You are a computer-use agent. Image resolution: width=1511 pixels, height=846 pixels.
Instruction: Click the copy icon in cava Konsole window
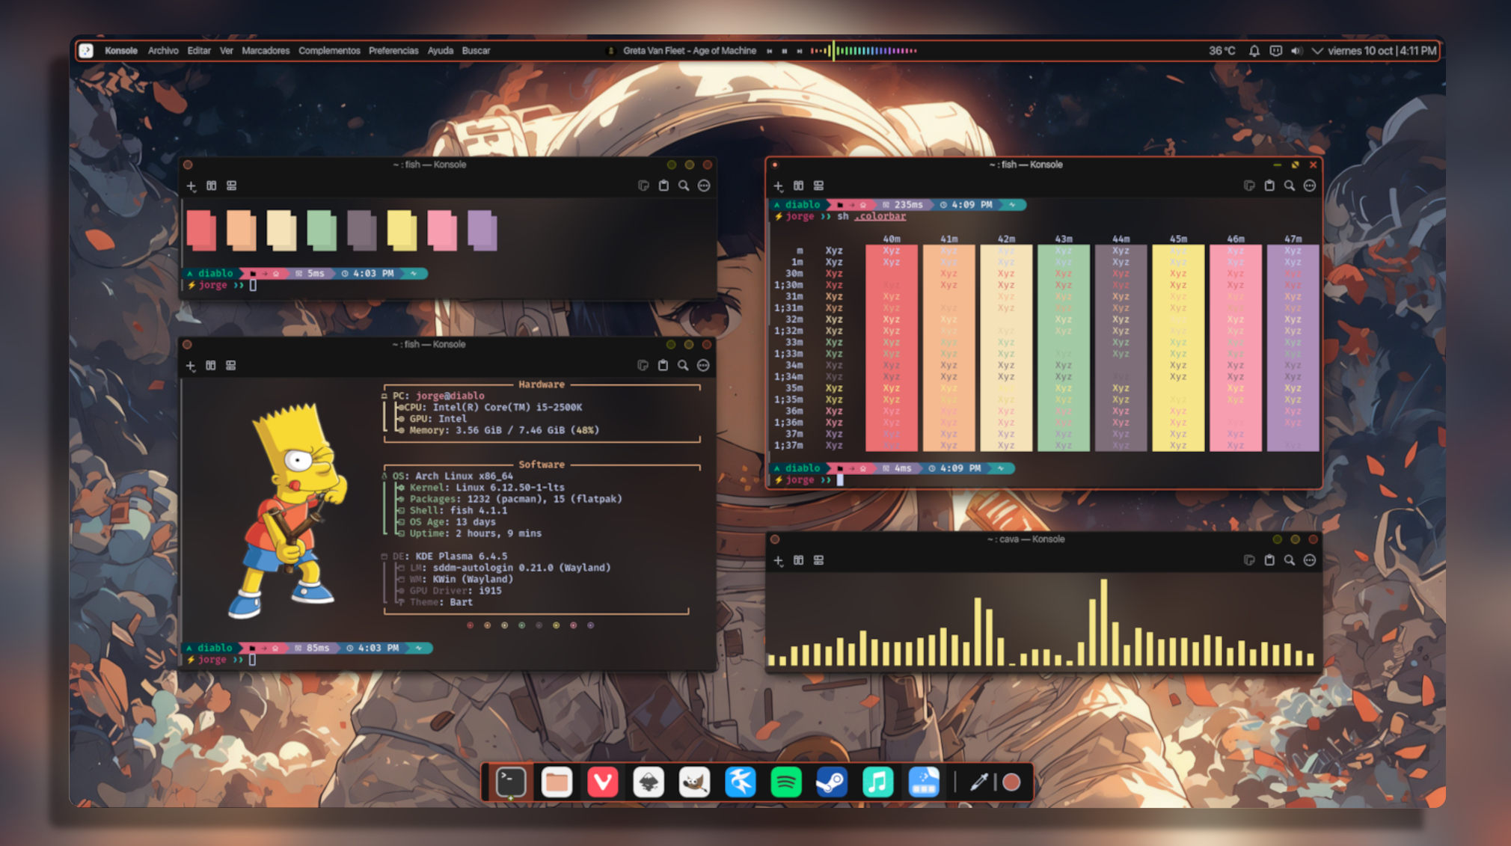(x=1248, y=560)
